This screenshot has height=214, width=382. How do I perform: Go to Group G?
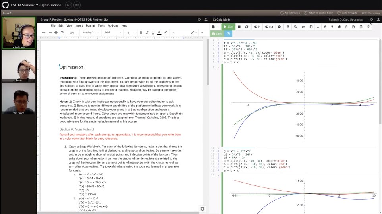[347, 13]
